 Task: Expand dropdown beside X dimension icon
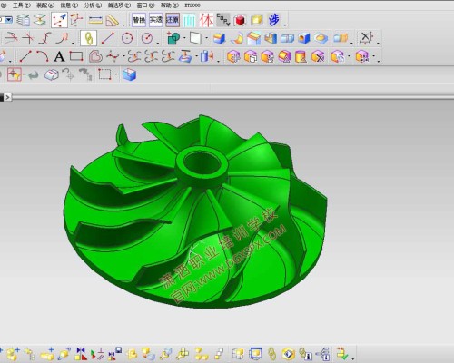click(x=378, y=43)
